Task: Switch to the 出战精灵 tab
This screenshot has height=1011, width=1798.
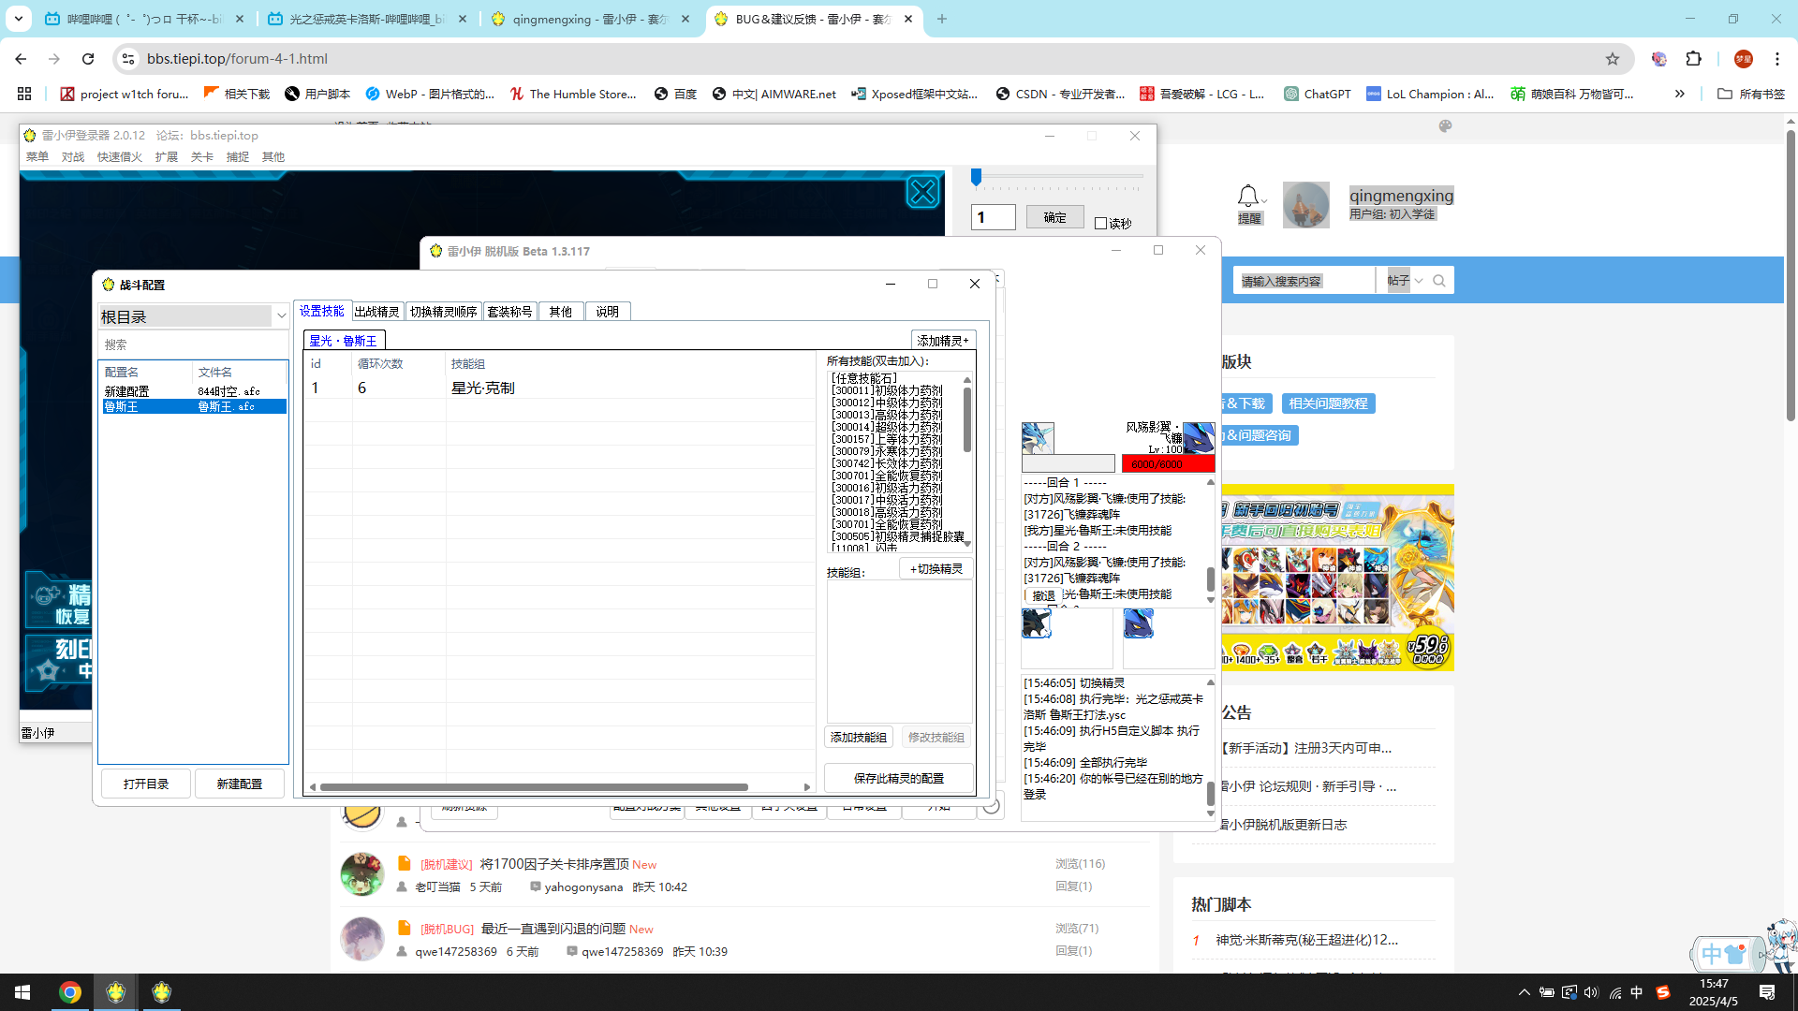Action: (377, 312)
